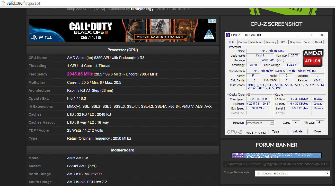Image resolution: width=335 pixels, height=186 pixels.
Task: Click the AMD Athlon logo
Action: [313, 58]
